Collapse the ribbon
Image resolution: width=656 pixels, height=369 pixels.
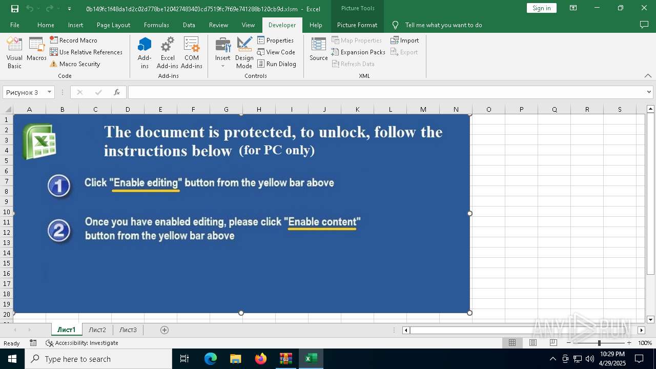[x=648, y=75]
